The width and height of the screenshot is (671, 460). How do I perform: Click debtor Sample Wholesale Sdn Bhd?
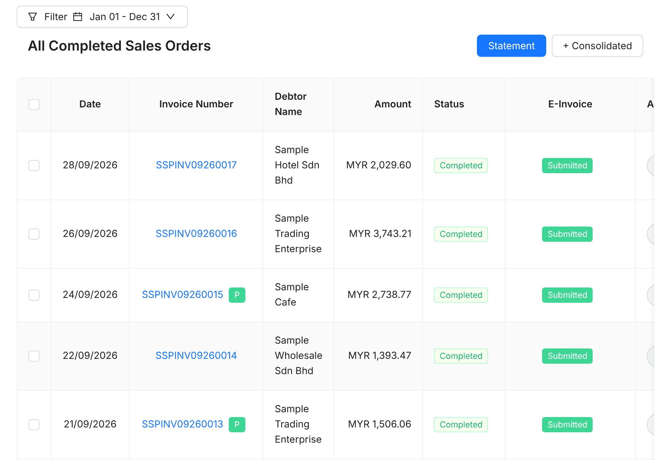298,355
